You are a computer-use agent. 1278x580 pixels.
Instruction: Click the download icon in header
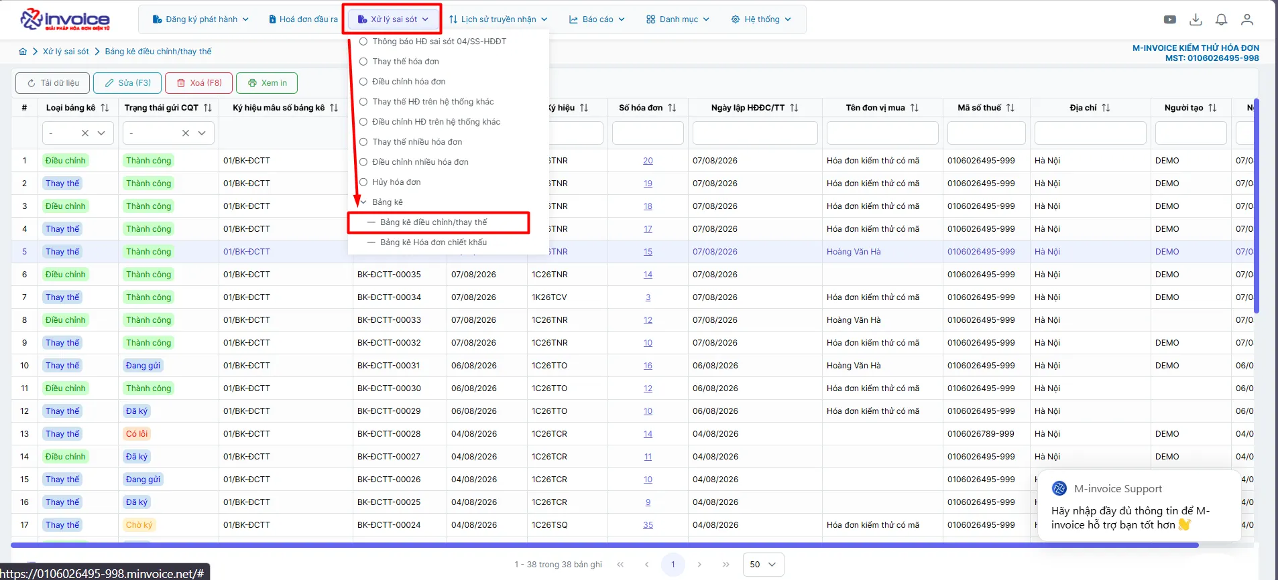pyautogui.click(x=1196, y=19)
